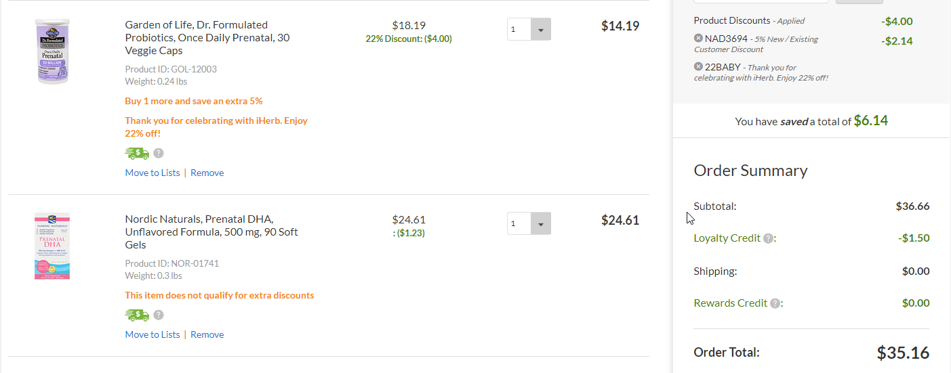Screen dimensions: 951x373
Task: Open the Garden of Life Probiotics product title
Action: click(207, 37)
